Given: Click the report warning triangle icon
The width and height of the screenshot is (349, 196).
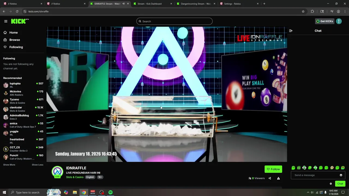Looking at the screenshot, I should [x=278, y=178].
